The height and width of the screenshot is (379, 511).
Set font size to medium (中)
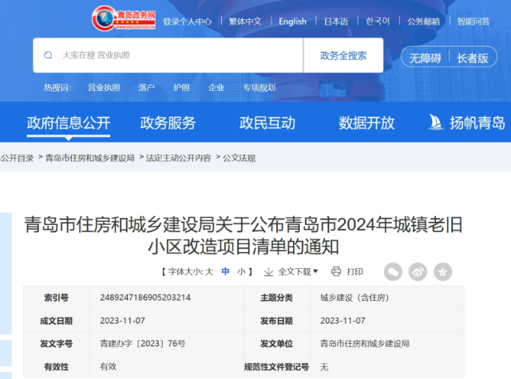(226, 272)
